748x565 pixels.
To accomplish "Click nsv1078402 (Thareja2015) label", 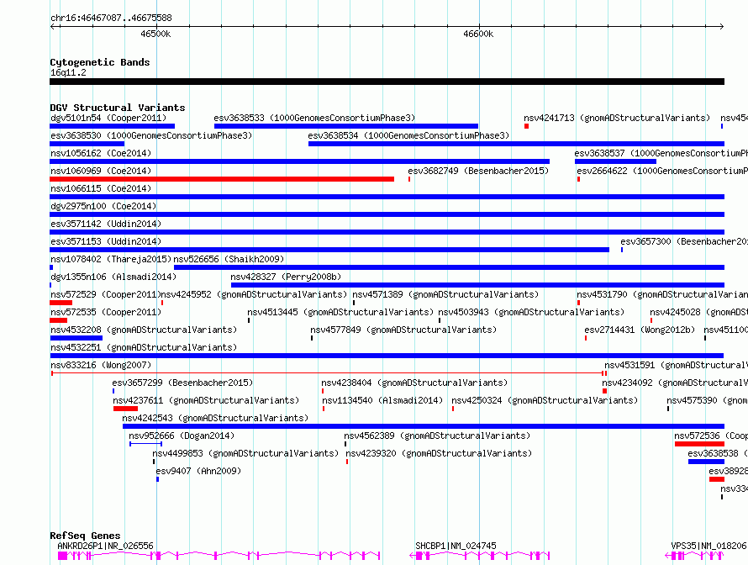I will click(x=111, y=259).
